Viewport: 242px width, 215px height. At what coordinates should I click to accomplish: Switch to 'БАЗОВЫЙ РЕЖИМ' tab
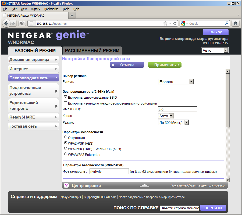(35, 51)
